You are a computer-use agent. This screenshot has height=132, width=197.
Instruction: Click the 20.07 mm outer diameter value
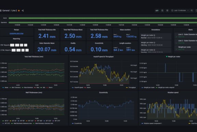click(47, 49)
